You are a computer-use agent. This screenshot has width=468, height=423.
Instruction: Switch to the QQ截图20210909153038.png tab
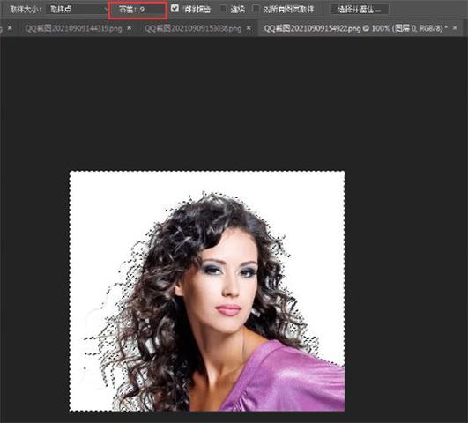click(x=193, y=28)
